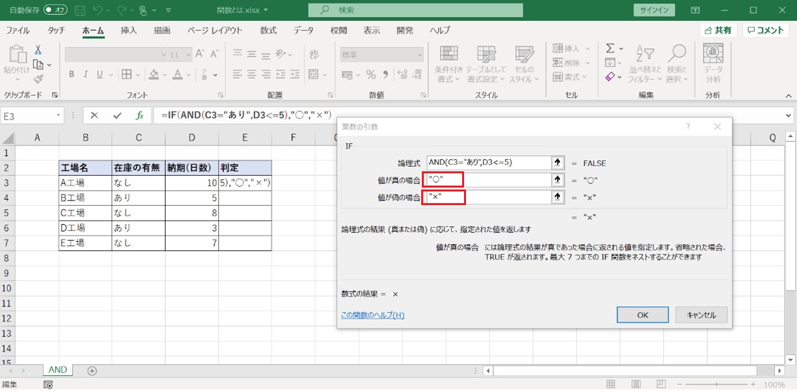
Task: Click the キャンセル button in dialog
Action: pos(701,315)
